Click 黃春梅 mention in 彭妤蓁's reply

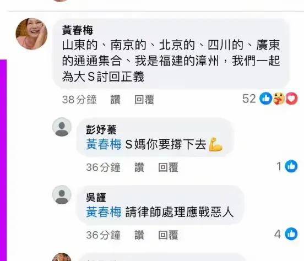104,144
